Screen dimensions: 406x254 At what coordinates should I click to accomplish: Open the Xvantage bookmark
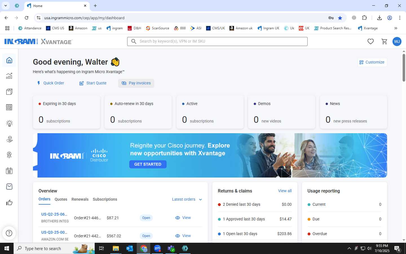368,28
